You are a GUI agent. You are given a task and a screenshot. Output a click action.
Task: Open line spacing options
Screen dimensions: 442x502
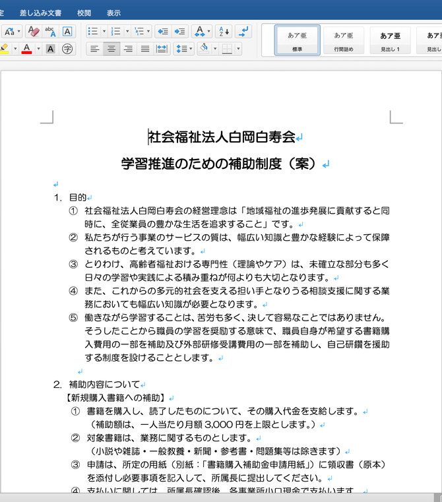tap(181, 49)
